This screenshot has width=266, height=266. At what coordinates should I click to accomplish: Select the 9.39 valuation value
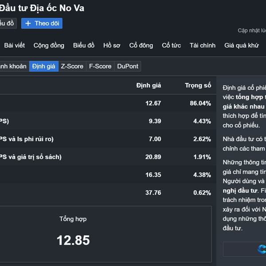(x=155, y=121)
